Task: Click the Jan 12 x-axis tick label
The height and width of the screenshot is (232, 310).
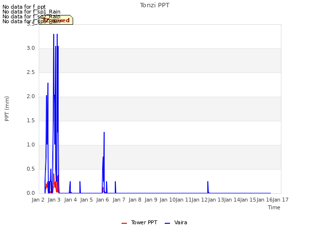Action: 200,200
